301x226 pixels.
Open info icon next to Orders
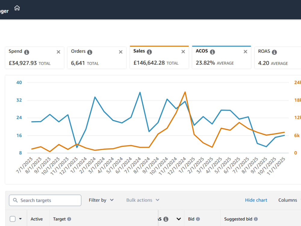click(x=90, y=52)
